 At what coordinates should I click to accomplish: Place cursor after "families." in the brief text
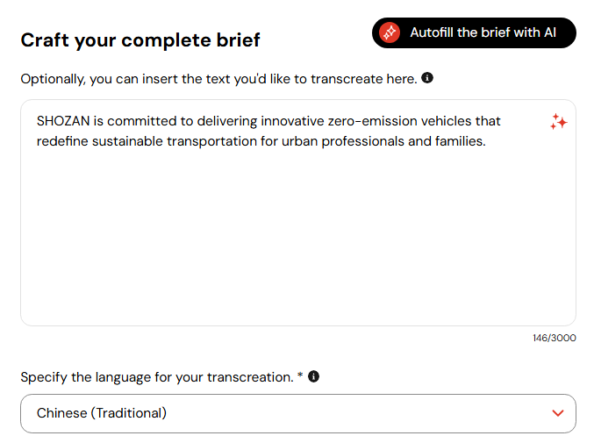tap(486, 140)
